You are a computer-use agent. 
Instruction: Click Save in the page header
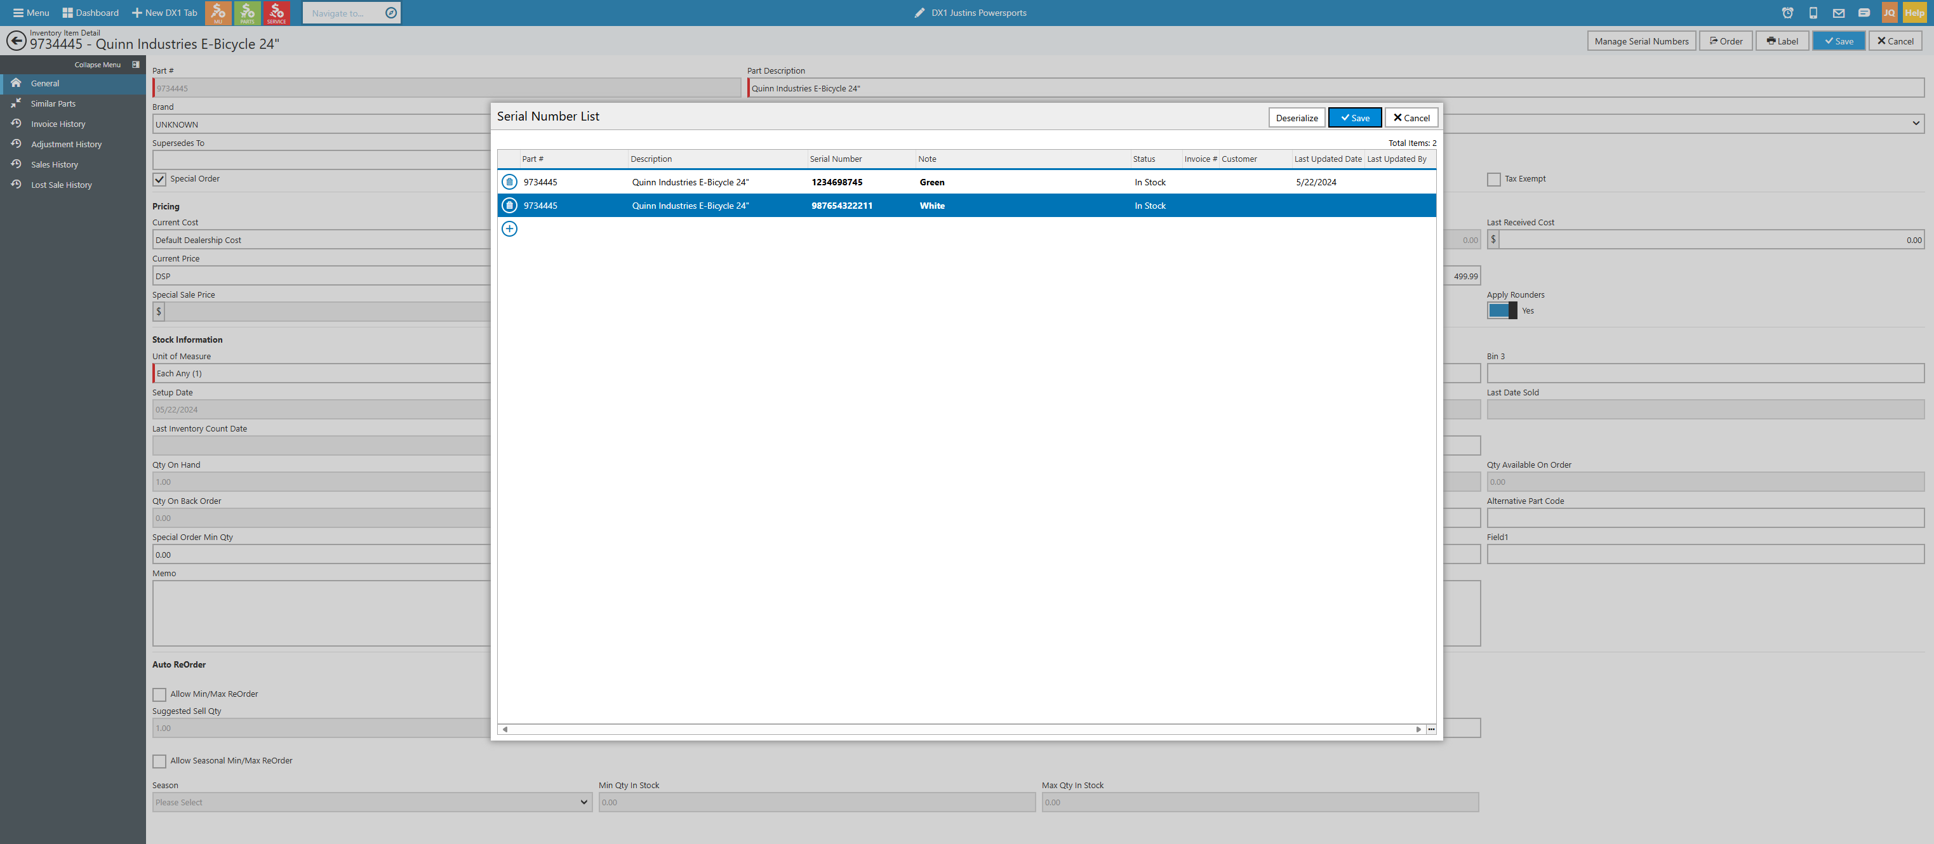1839,41
